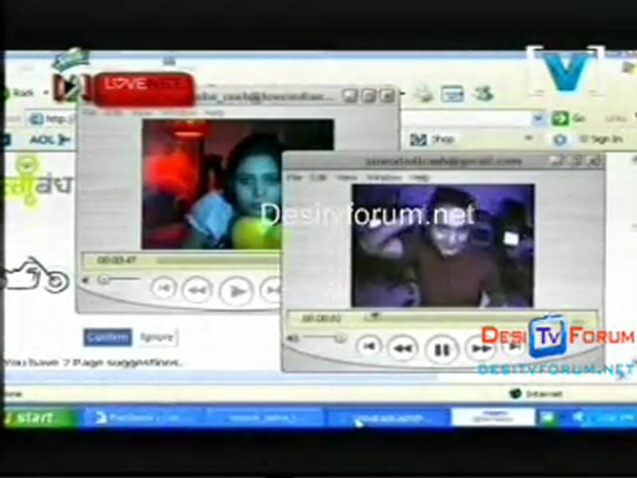Switch to the second taskbar window button
The image size is (637, 478).
(x=264, y=418)
